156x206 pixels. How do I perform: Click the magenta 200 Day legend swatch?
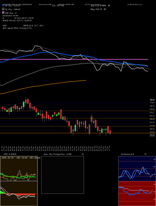coord(3,13)
